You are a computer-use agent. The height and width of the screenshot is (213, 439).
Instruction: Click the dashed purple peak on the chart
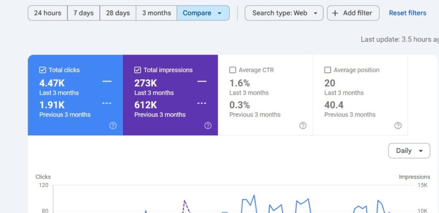pyautogui.click(x=184, y=201)
